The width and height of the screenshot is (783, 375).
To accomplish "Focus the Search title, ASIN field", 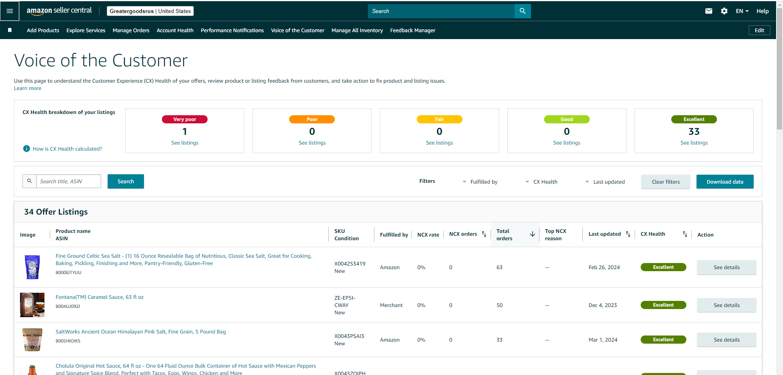I will (69, 181).
